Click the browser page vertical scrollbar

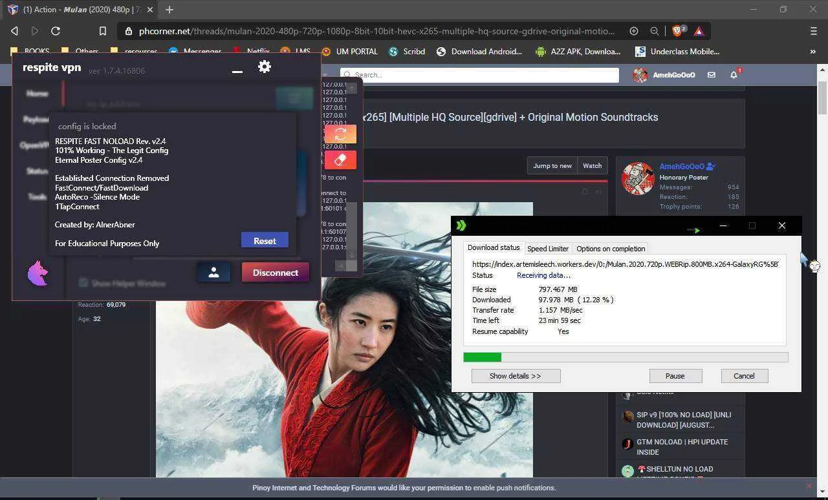pyautogui.click(x=823, y=97)
